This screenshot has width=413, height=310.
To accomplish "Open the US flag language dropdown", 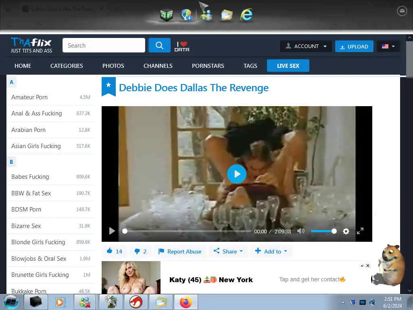I will tap(388, 46).
